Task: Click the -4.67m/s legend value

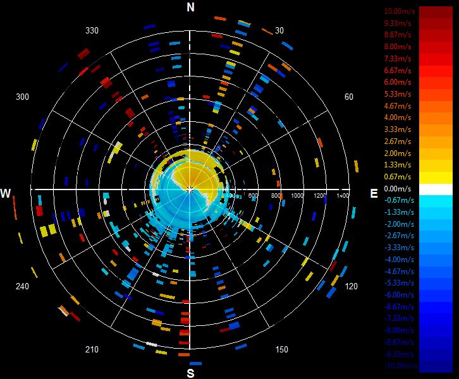Action: coord(399,272)
